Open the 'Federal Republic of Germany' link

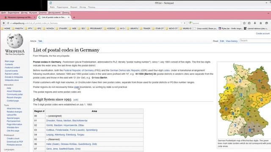79,71
